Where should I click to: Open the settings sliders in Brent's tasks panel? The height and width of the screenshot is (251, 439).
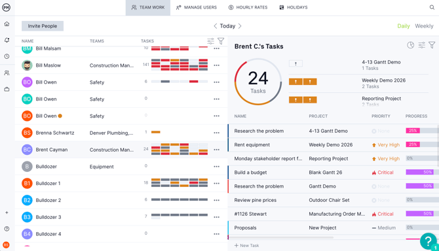(421, 45)
